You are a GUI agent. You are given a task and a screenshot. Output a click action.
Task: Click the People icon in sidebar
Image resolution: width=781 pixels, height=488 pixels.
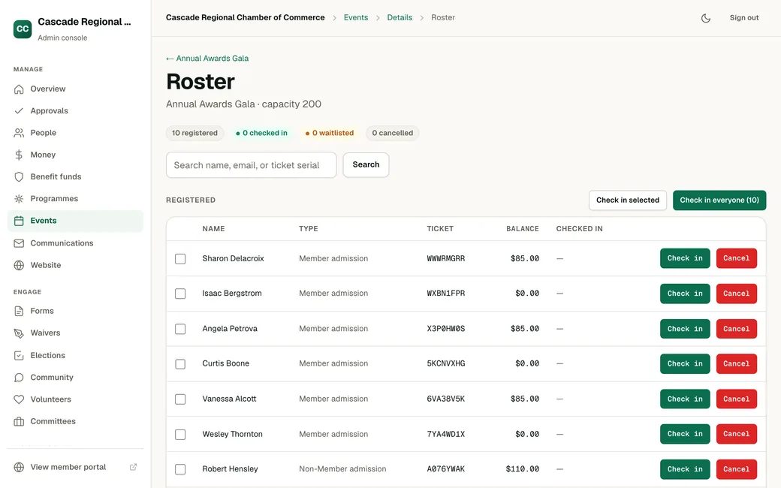19,133
